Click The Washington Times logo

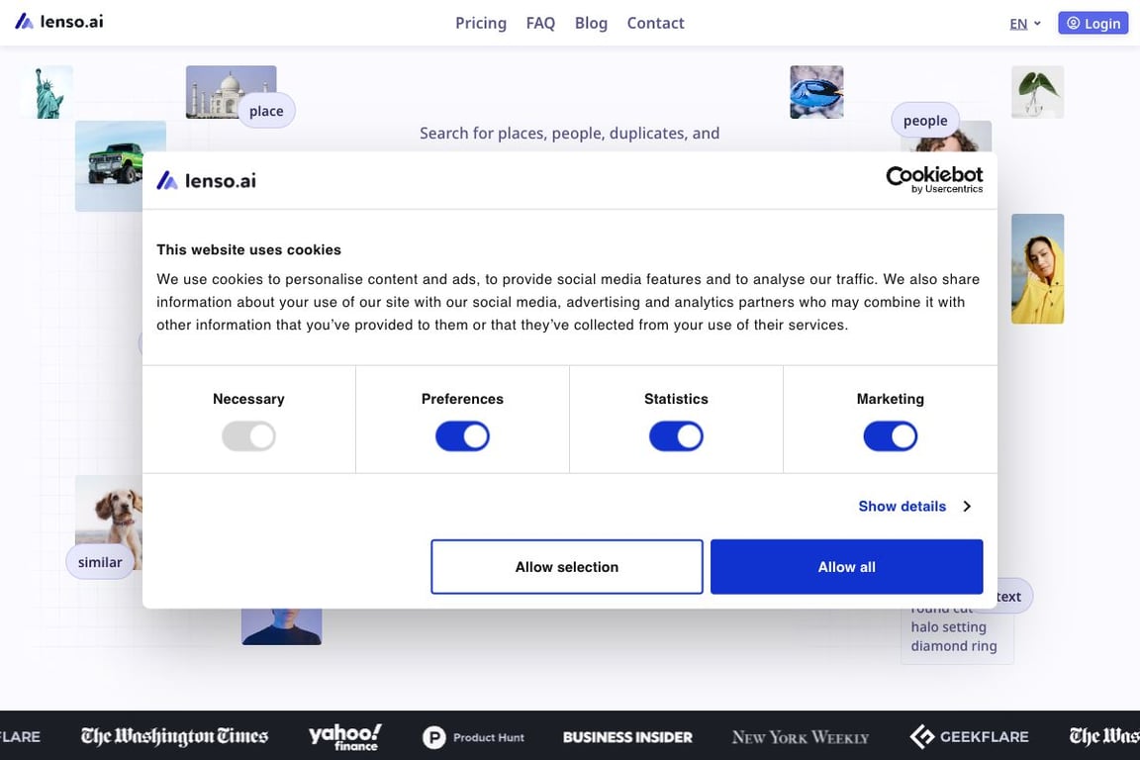174,736
